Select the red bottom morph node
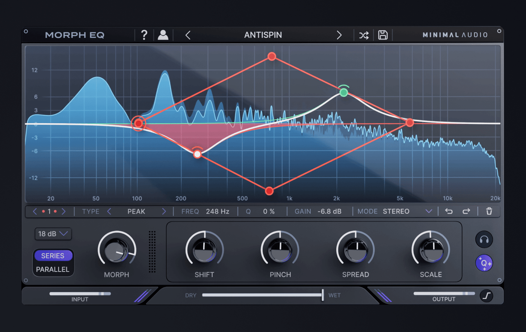526x332 pixels. [269, 191]
